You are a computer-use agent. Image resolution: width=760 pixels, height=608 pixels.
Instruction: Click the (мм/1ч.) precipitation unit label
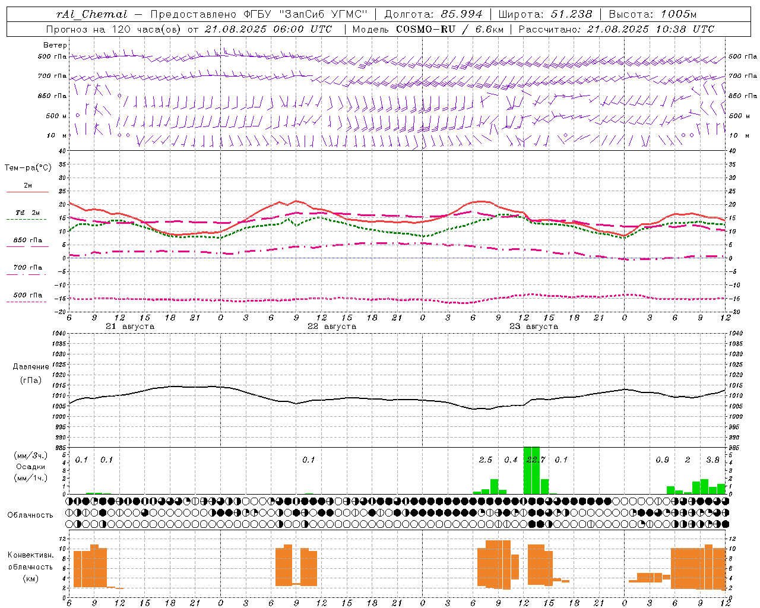pyautogui.click(x=31, y=478)
